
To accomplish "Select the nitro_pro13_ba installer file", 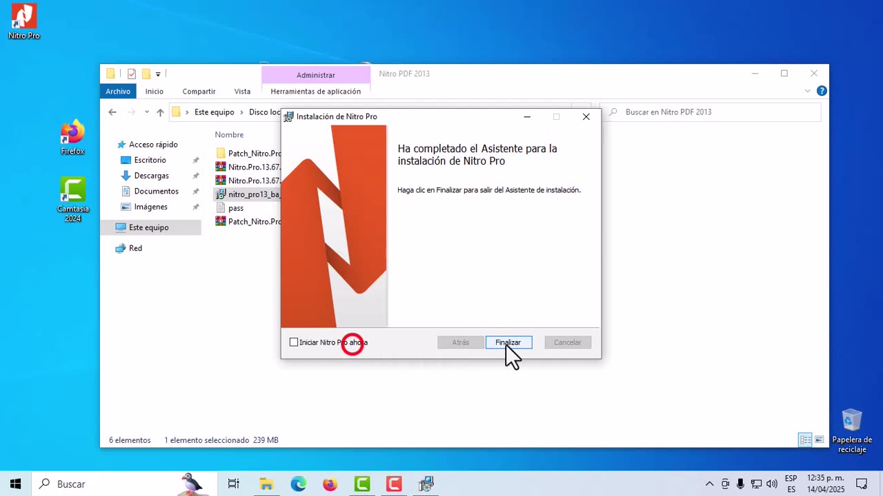I will coord(248,194).
